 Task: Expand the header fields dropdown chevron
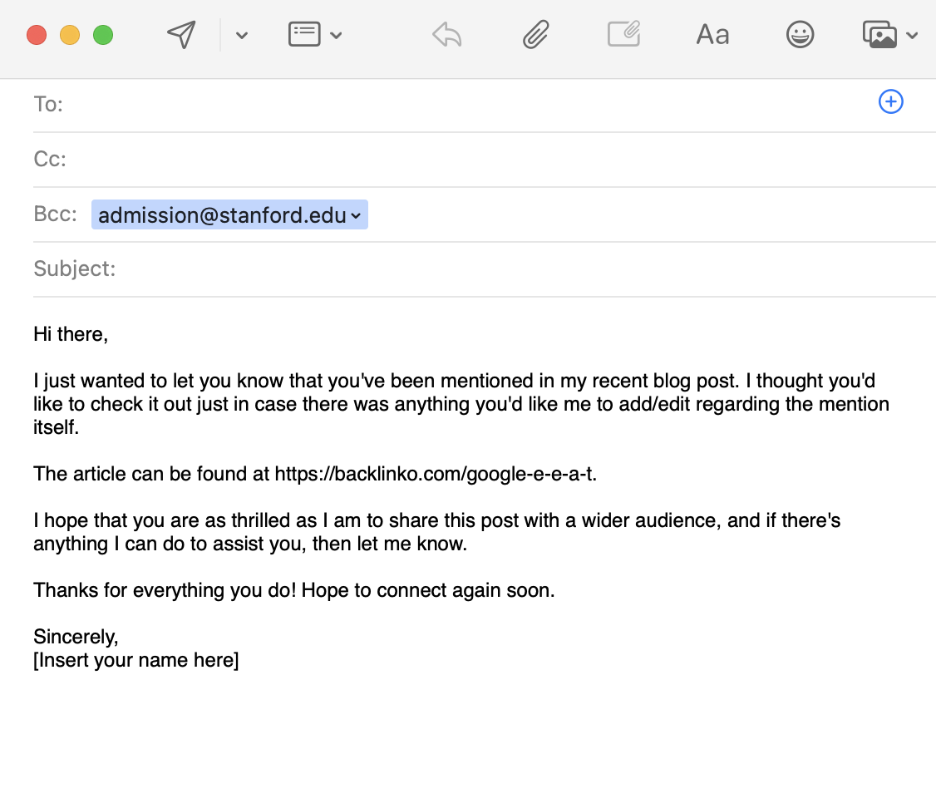(336, 35)
